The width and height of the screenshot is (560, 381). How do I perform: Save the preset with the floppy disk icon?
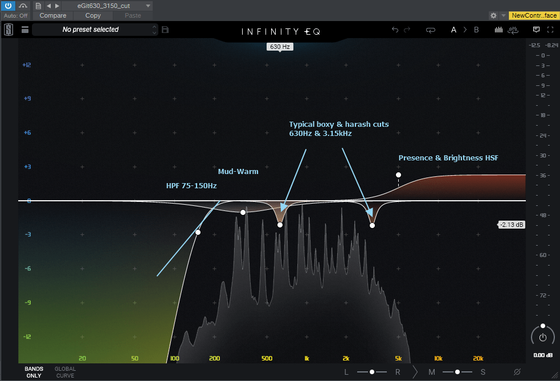[x=165, y=30]
